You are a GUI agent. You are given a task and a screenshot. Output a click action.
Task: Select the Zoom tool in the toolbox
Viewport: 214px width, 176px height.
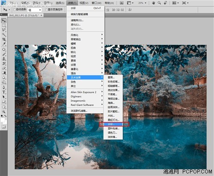(x=4, y=111)
